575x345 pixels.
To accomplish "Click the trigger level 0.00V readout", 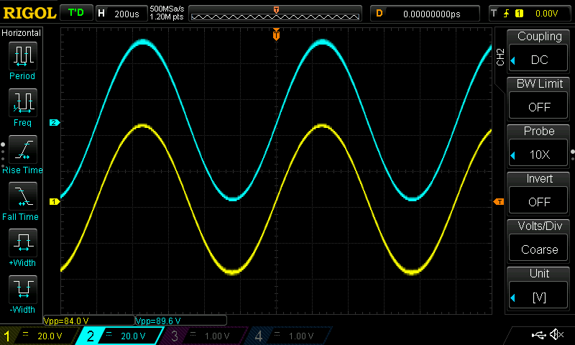I will (x=546, y=14).
